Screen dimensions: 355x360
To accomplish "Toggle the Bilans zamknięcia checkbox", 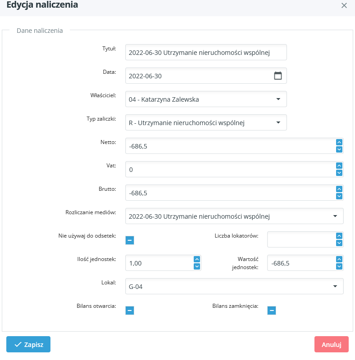I will tap(272, 310).
